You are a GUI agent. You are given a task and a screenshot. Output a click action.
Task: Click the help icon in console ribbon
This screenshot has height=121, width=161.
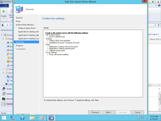tap(159, 6)
